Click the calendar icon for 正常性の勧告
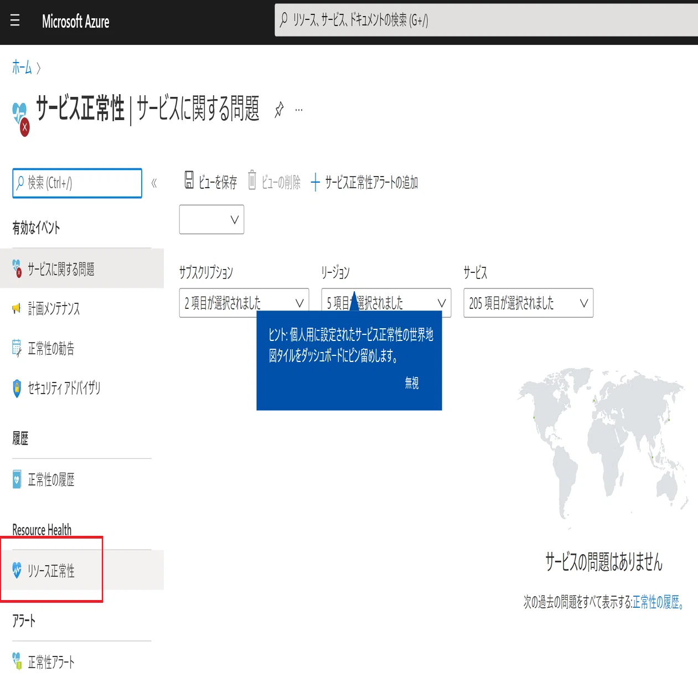Image resolution: width=698 pixels, height=698 pixels. coord(17,348)
